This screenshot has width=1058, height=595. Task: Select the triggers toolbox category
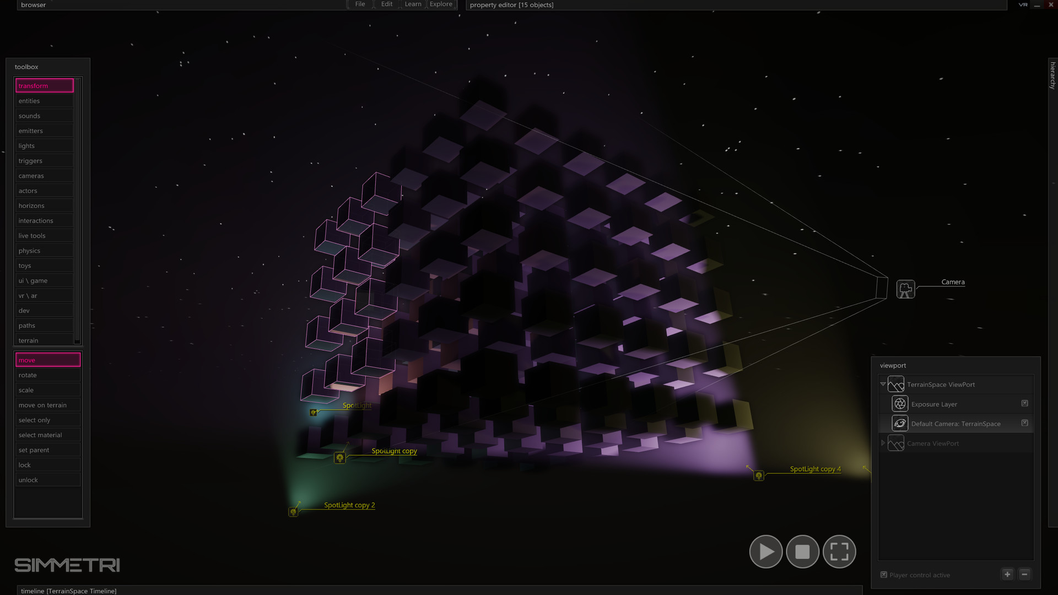point(44,160)
